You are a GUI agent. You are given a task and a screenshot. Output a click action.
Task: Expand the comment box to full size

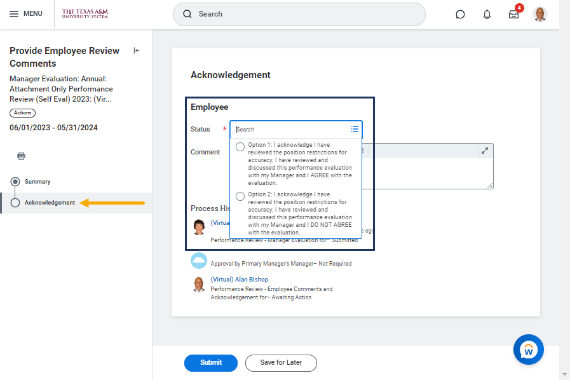[485, 151]
